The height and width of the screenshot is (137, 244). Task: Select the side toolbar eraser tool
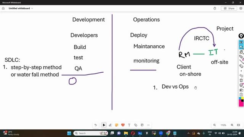click(241, 66)
